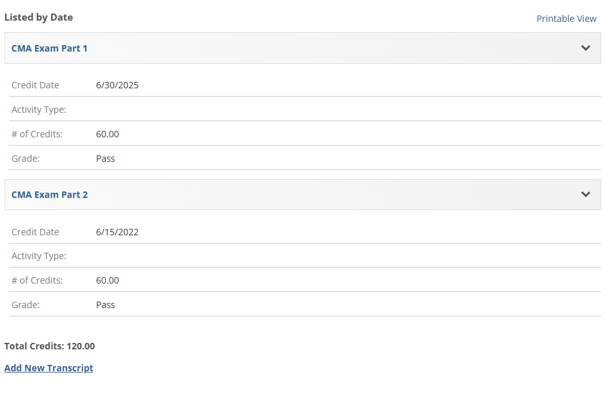
Task: Click the Listed by Date heading
Action: tap(39, 17)
